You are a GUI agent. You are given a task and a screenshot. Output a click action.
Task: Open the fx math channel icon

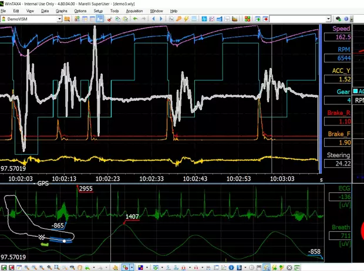point(171,19)
